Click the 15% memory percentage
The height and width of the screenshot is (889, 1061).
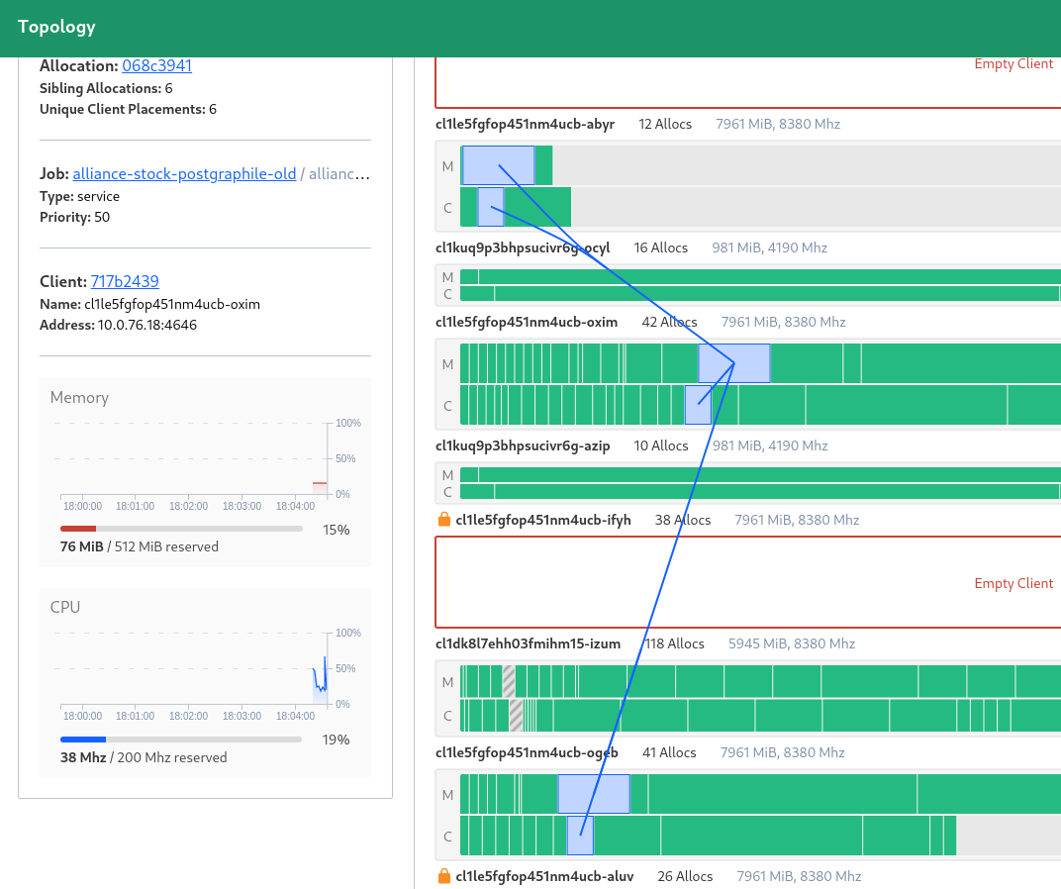pos(336,531)
